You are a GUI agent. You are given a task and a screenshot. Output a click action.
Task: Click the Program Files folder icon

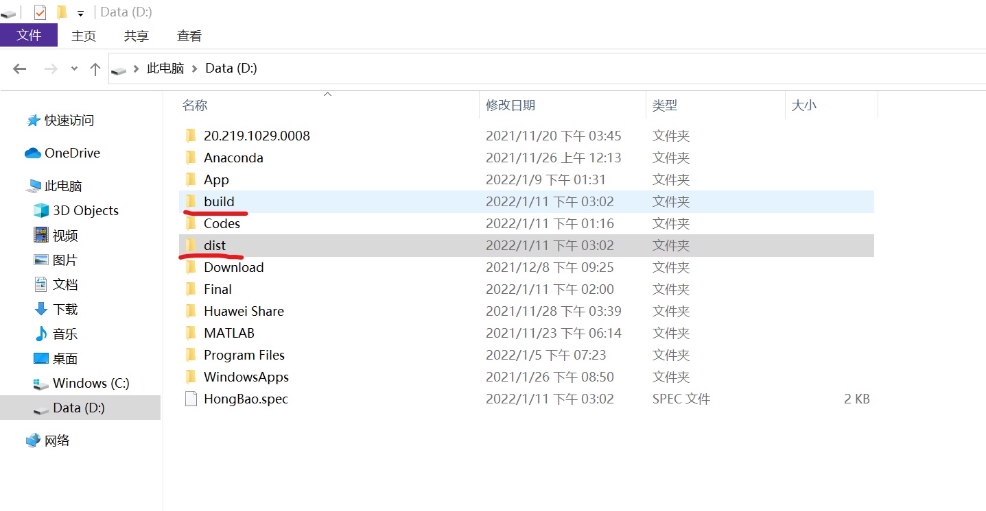click(x=191, y=355)
